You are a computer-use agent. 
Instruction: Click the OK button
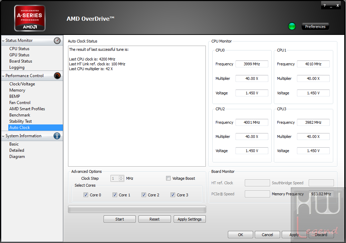click(x=241, y=235)
